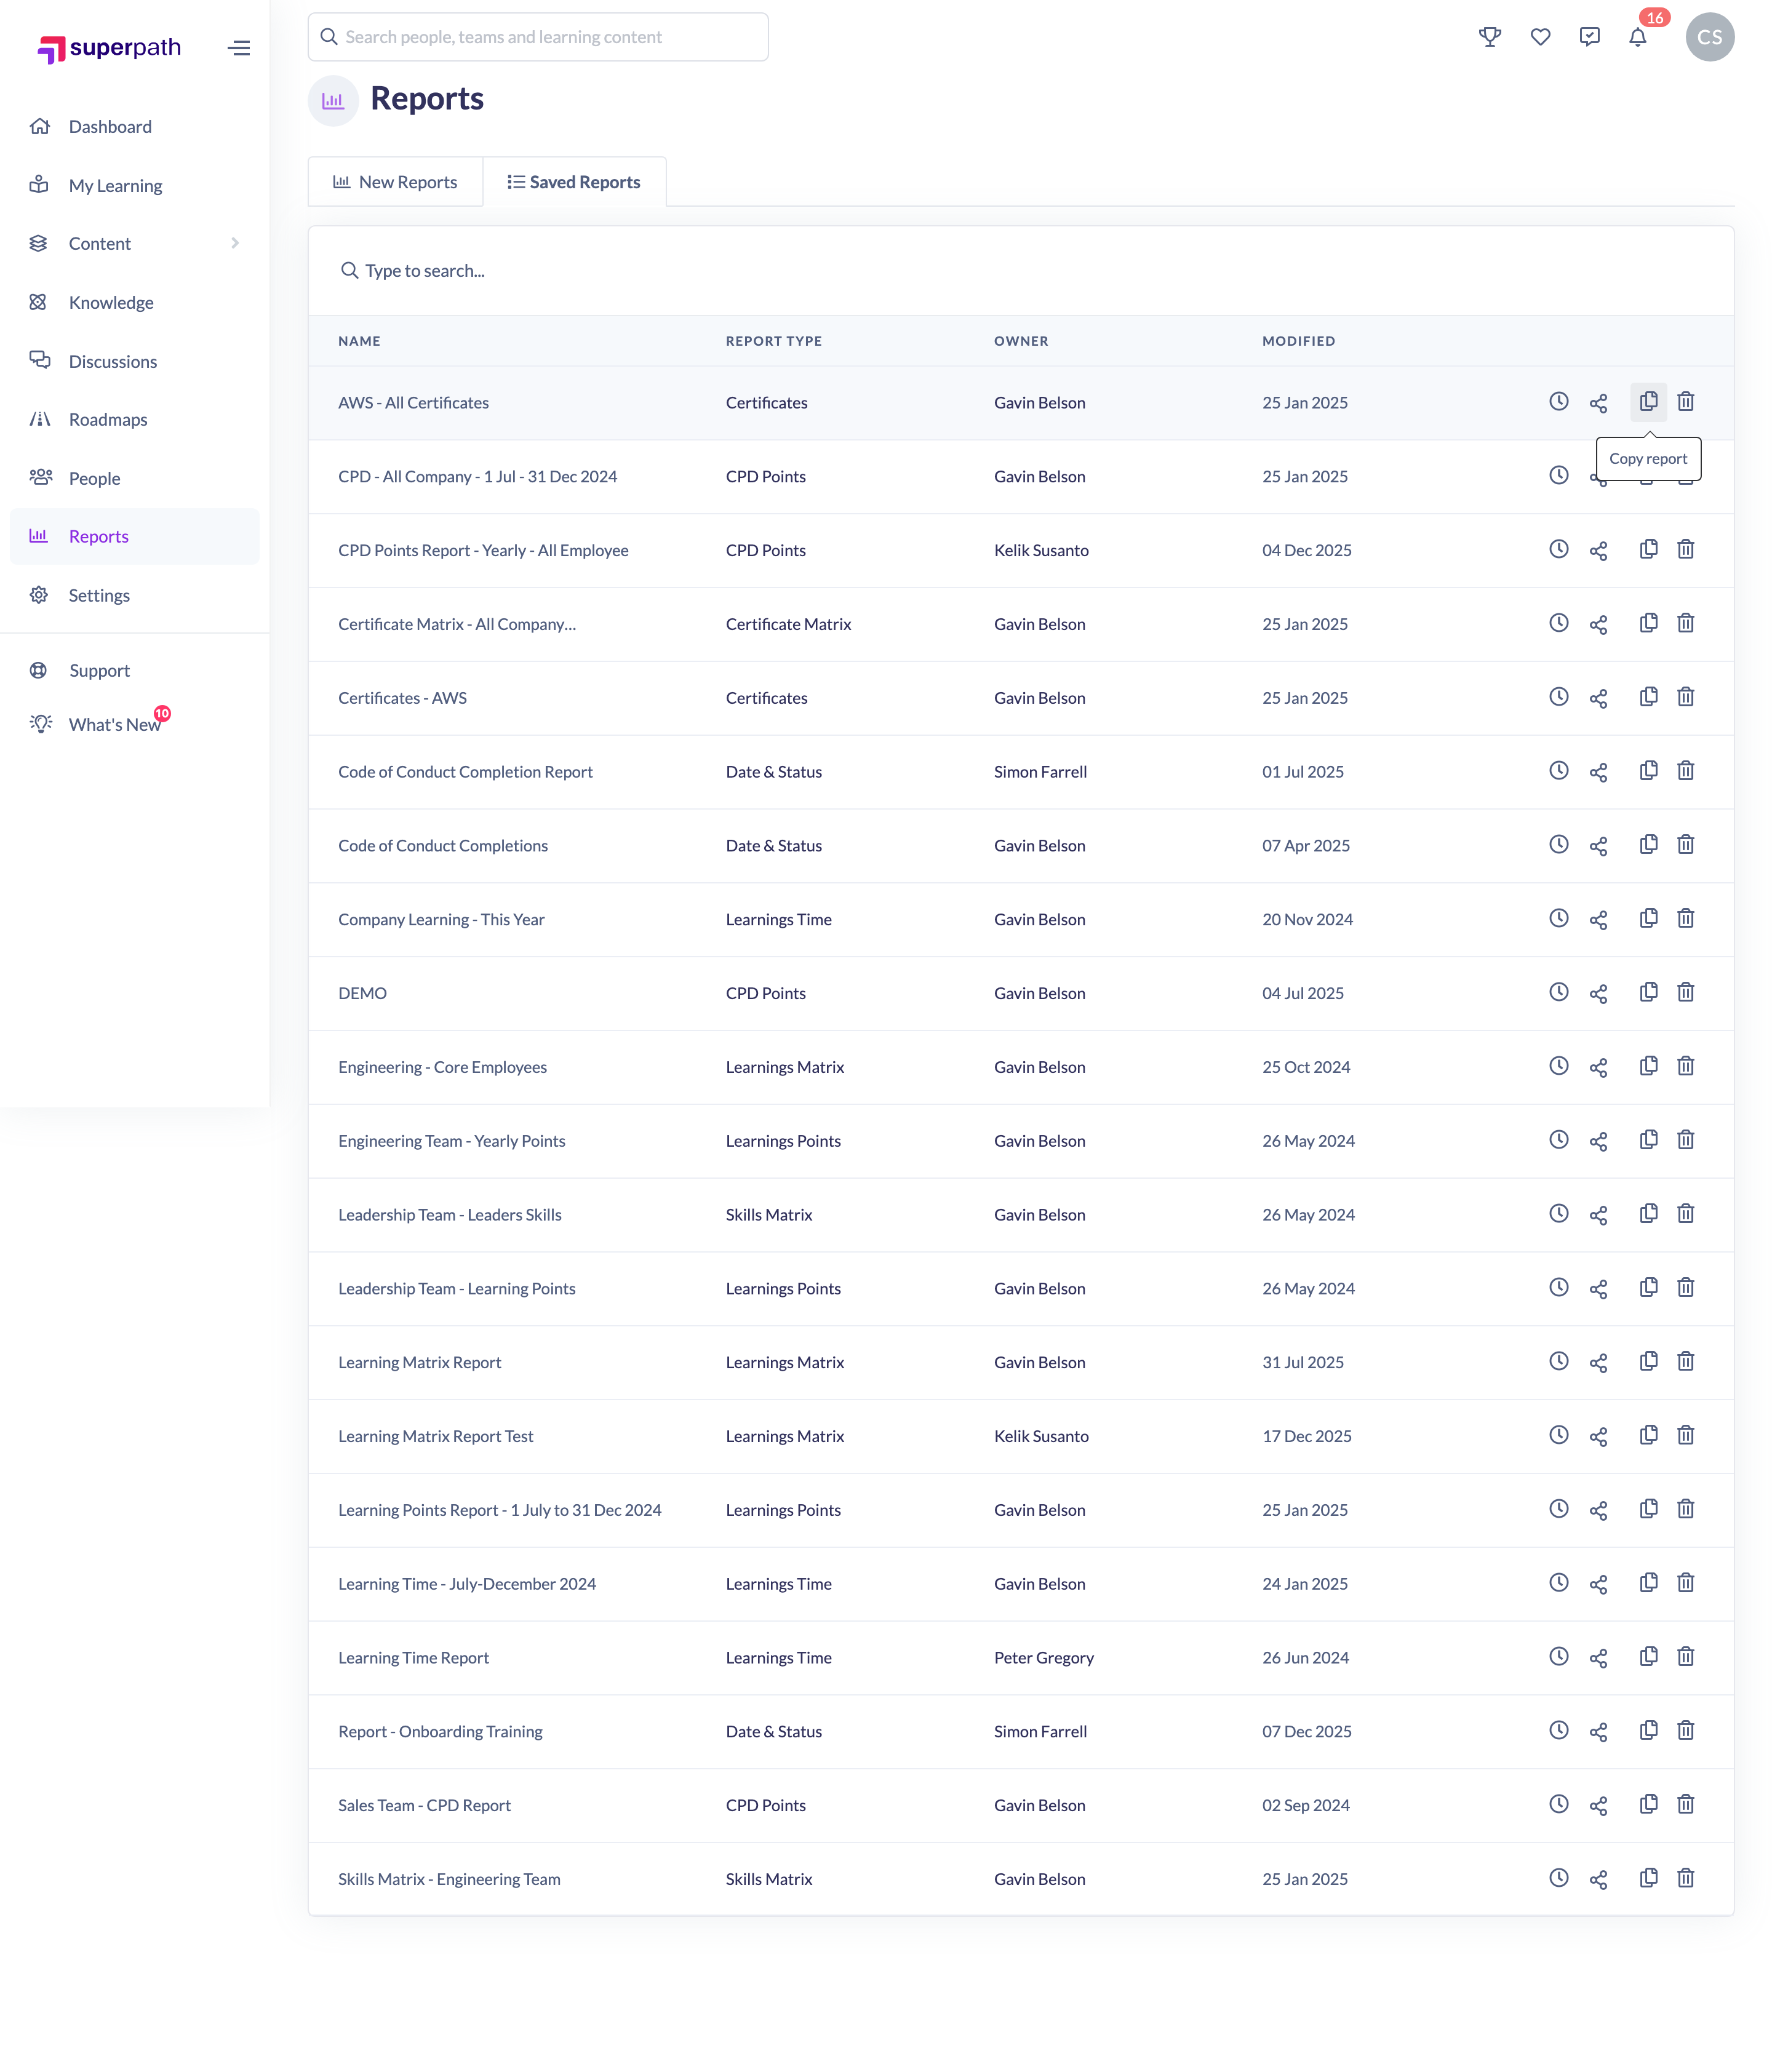Viewport: 1772px width, 2072px height.
Task: Open the CS user avatar menu
Action: [1709, 37]
